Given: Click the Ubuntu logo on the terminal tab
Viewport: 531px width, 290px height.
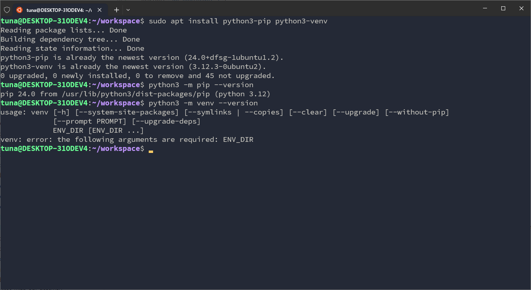Looking at the screenshot, I should (19, 10).
